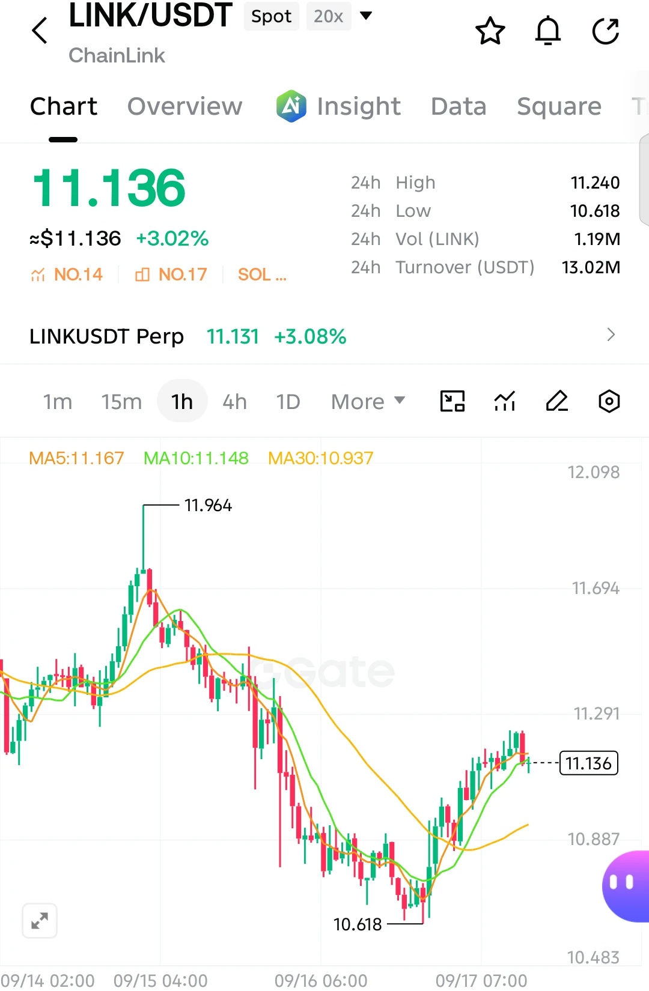Open price alert bell icon
The height and width of the screenshot is (991, 649).
[548, 31]
